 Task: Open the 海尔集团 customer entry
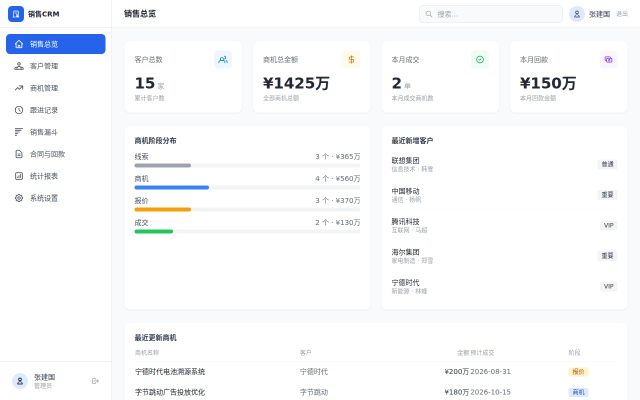(x=504, y=256)
